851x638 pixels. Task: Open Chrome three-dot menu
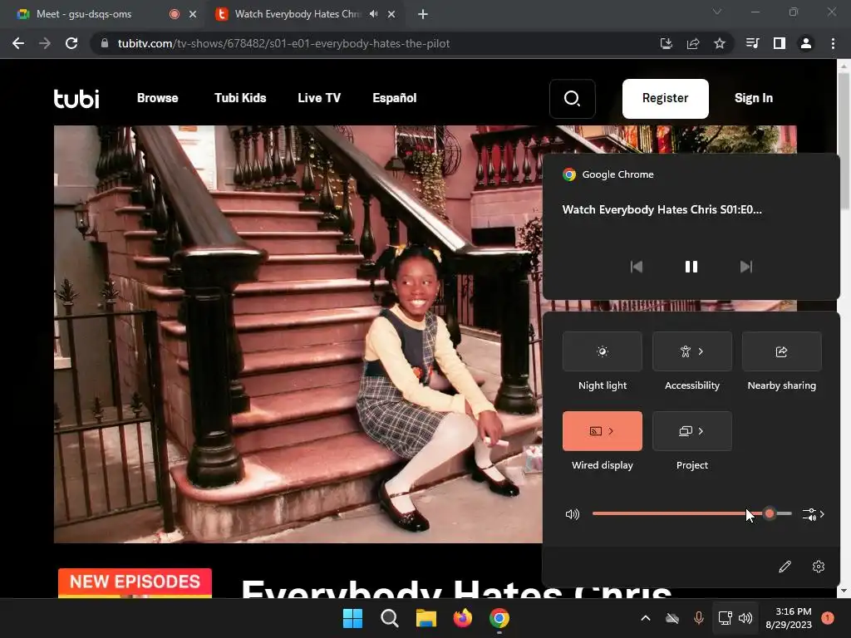[833, 43]
